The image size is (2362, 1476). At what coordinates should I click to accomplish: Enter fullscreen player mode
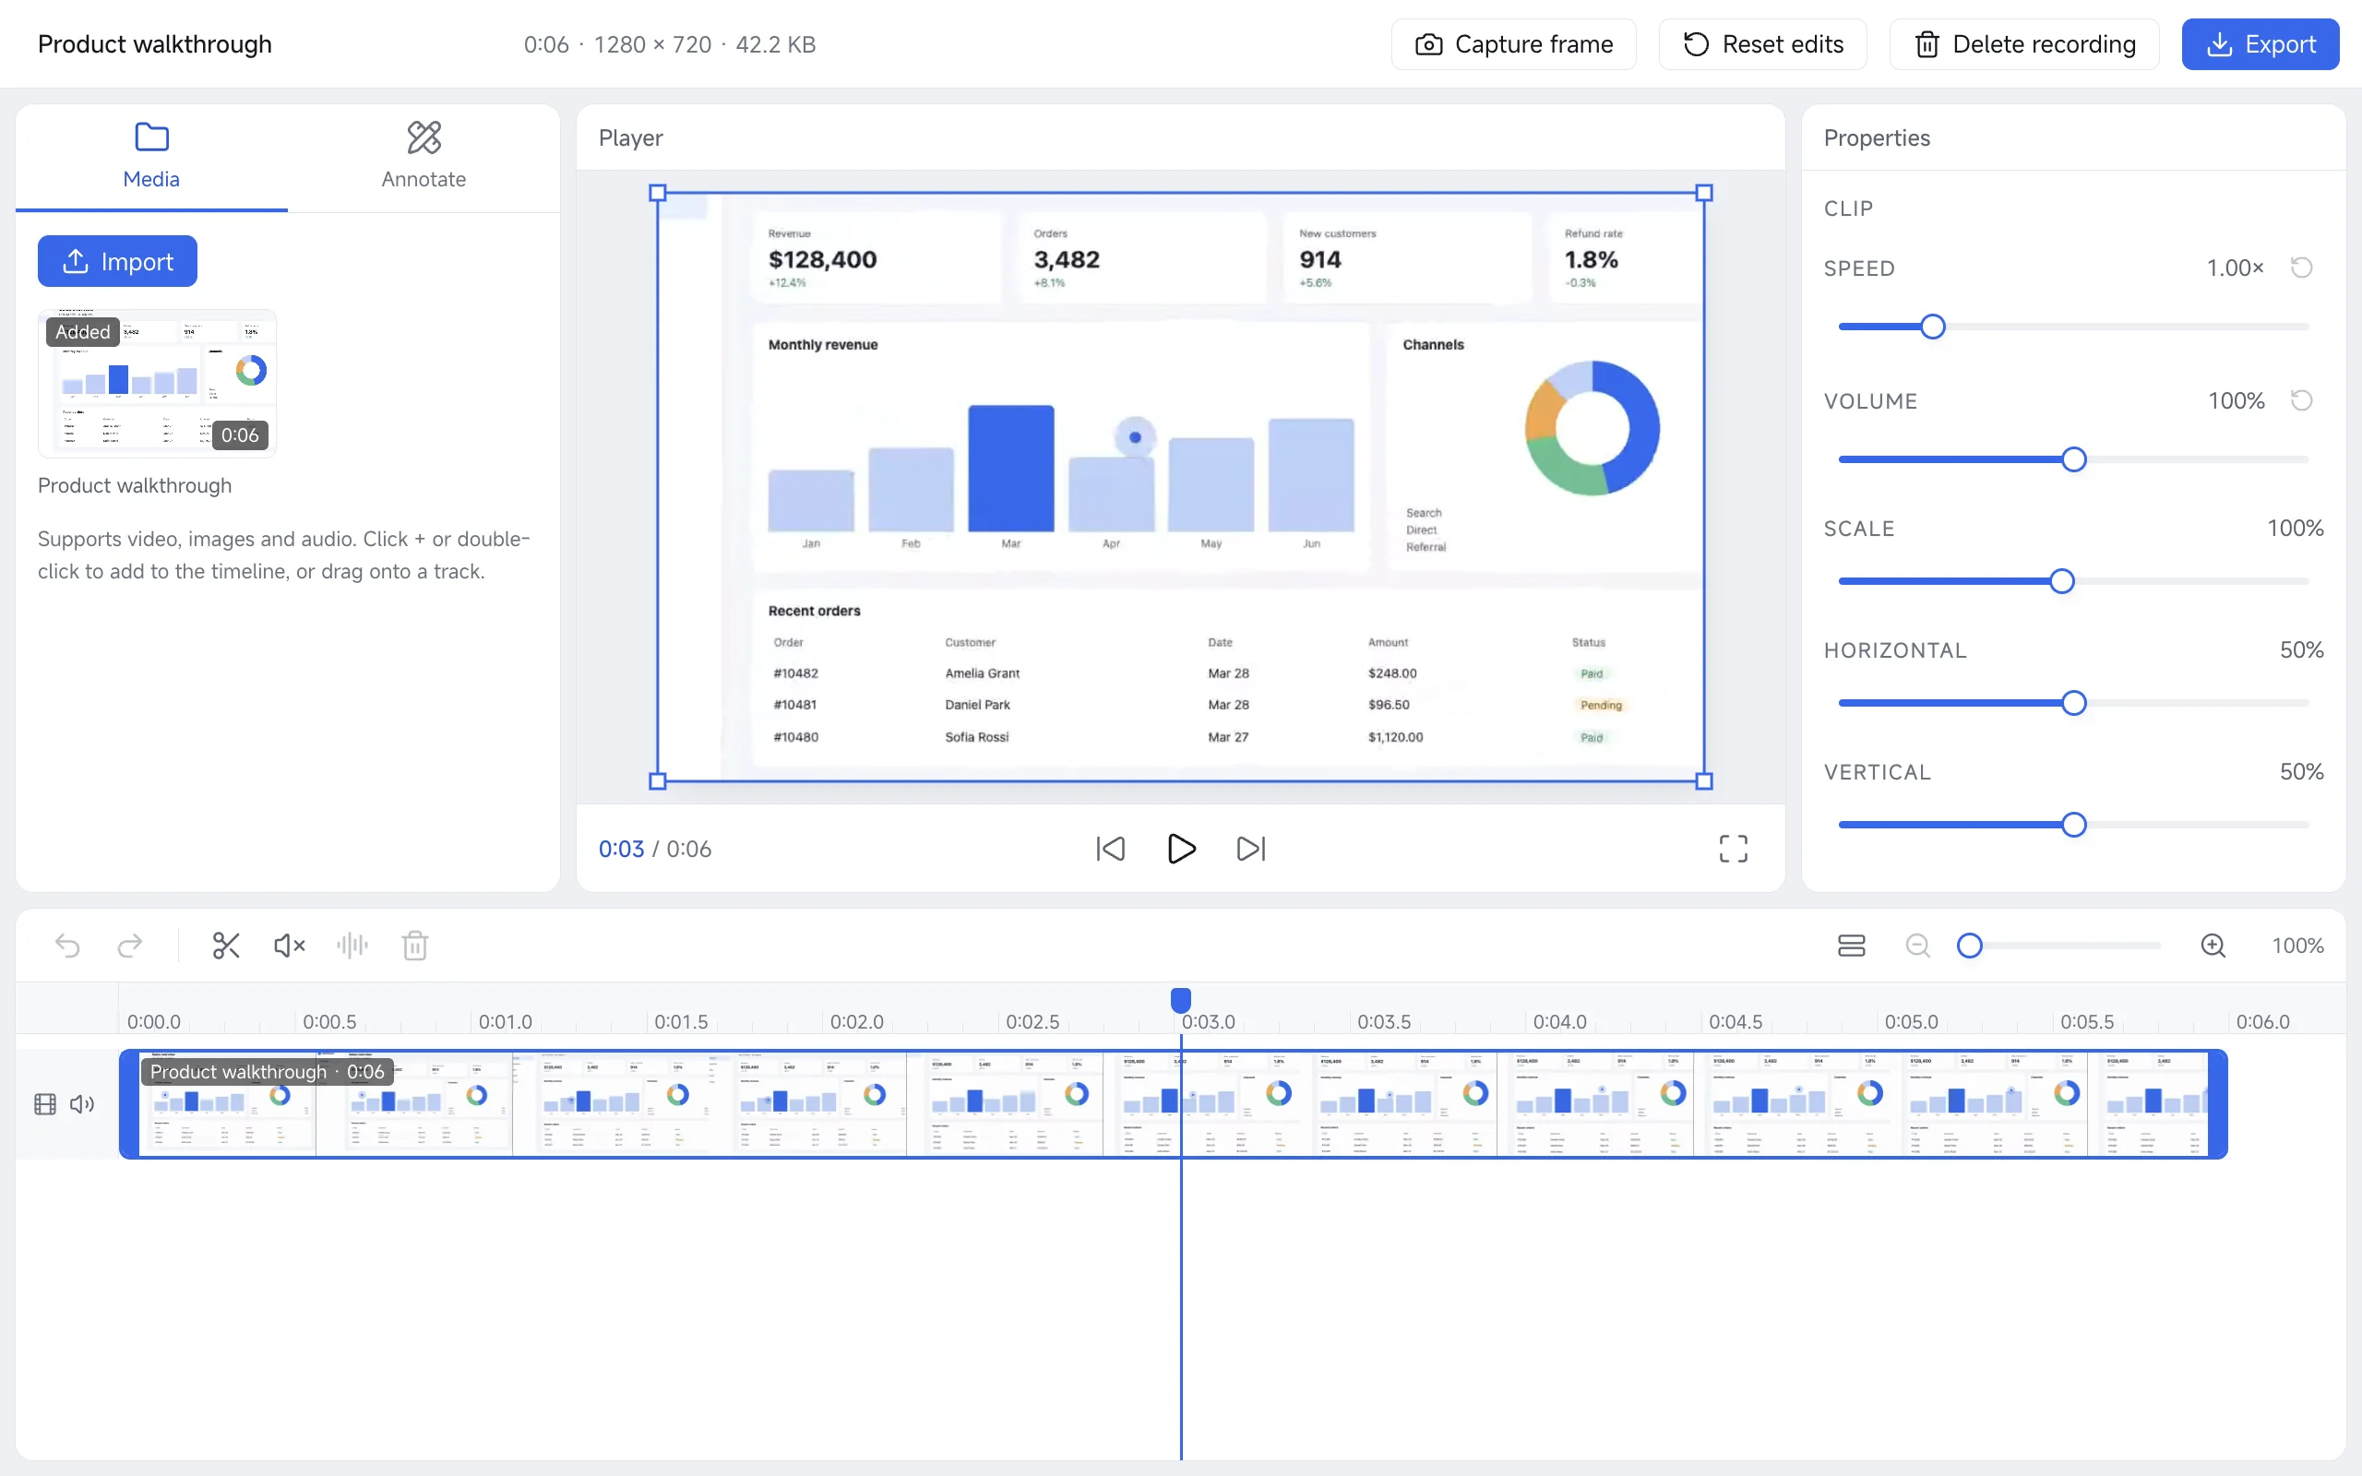click(x=1734, y=849)
